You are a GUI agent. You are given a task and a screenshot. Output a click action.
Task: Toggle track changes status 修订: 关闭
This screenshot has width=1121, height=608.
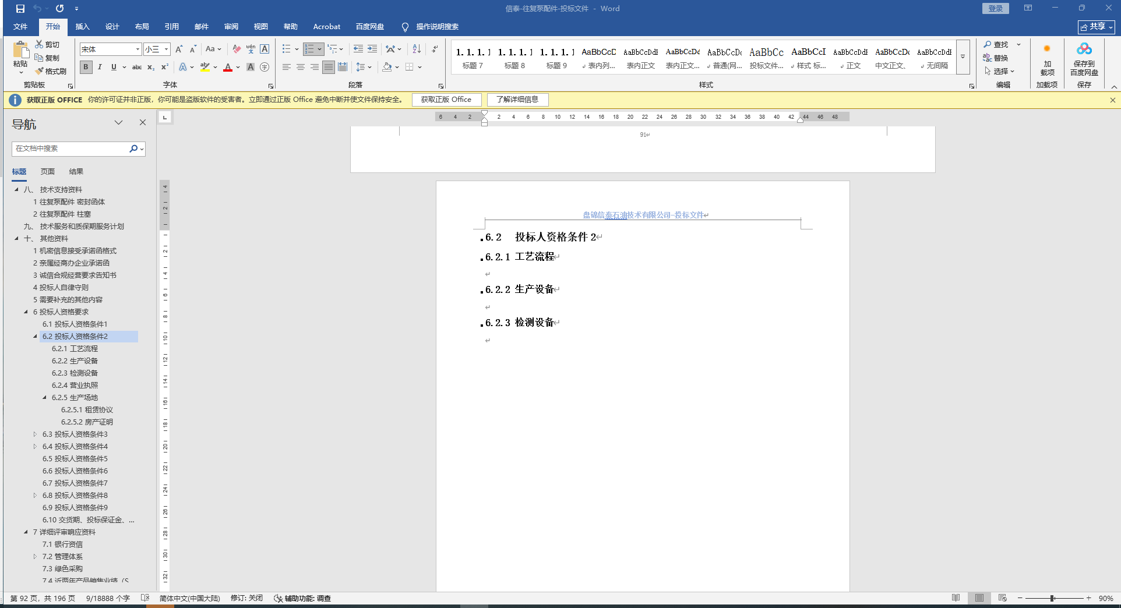pos(246,599)
